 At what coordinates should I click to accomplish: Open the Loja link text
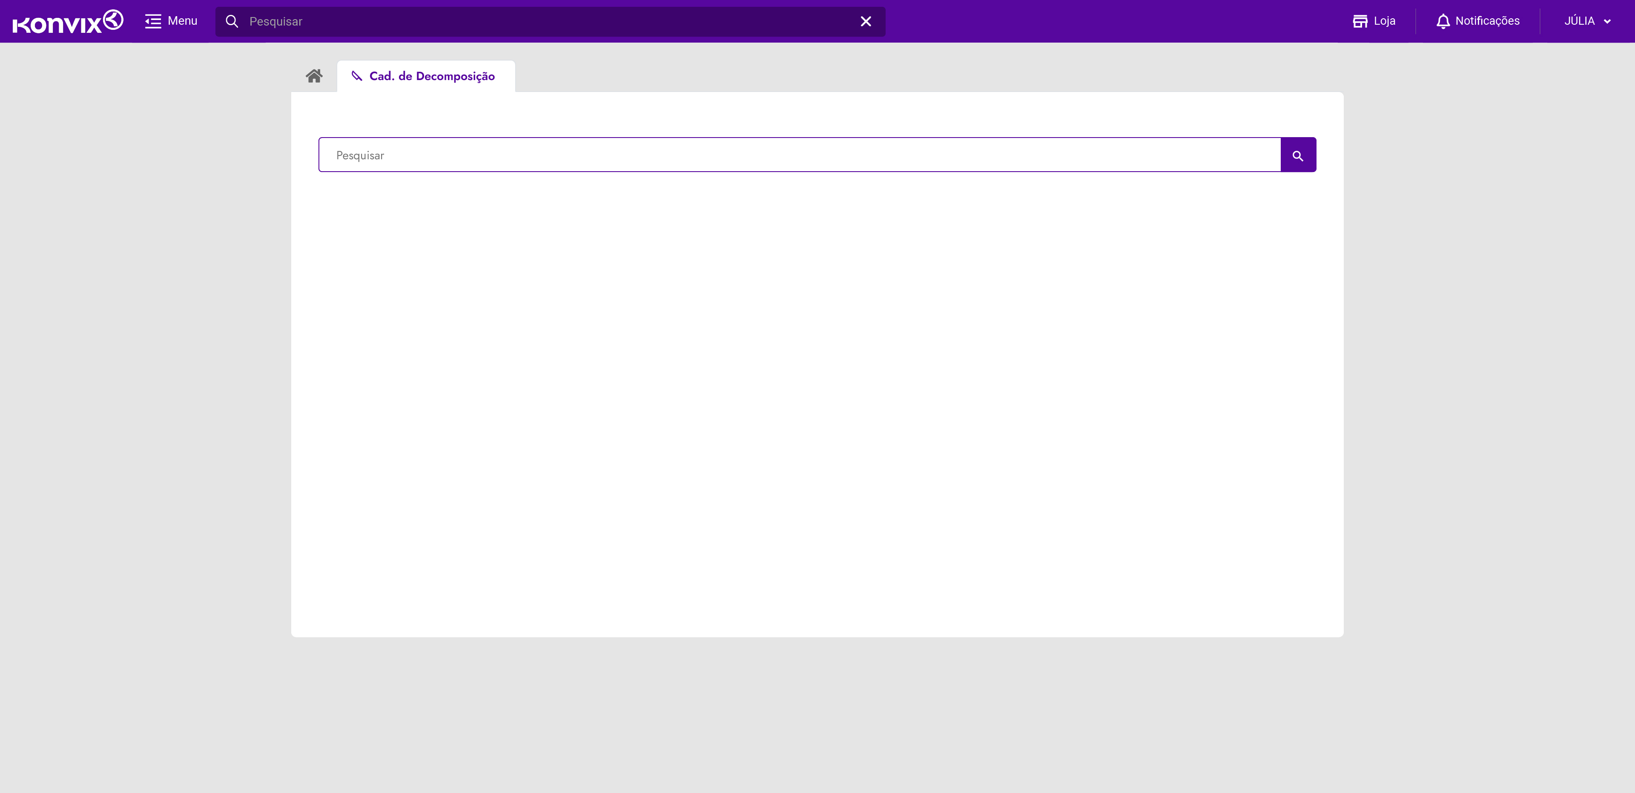pos(1384,21)
